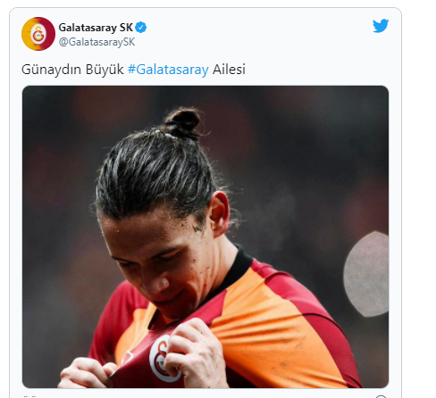Click the partly visible info icon below photo

click(x=381, y=396)
